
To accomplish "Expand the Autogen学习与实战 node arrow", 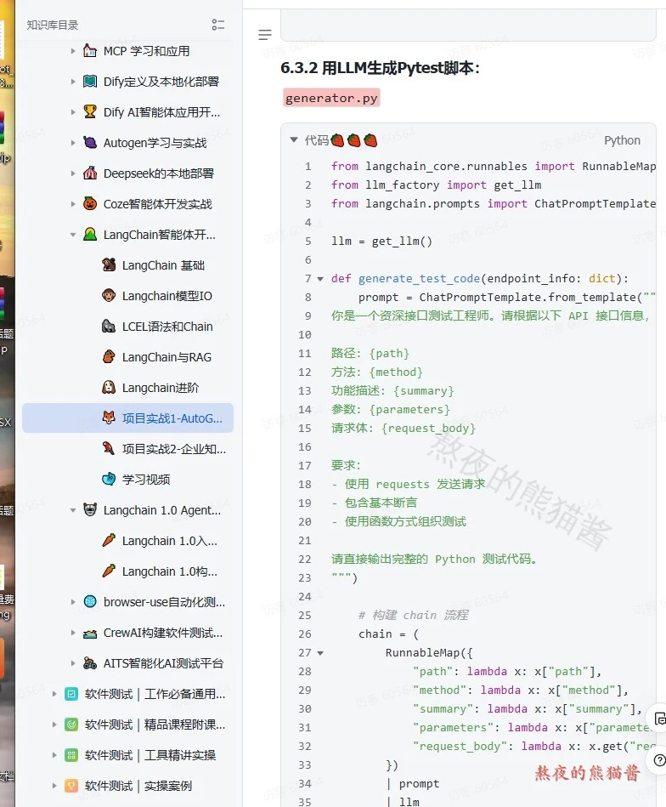I will [x=72, y=143].
